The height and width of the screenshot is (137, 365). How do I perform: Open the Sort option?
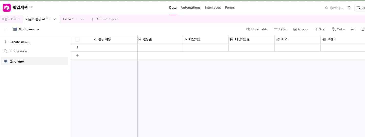pyautogui.click(x=320, y=29)
